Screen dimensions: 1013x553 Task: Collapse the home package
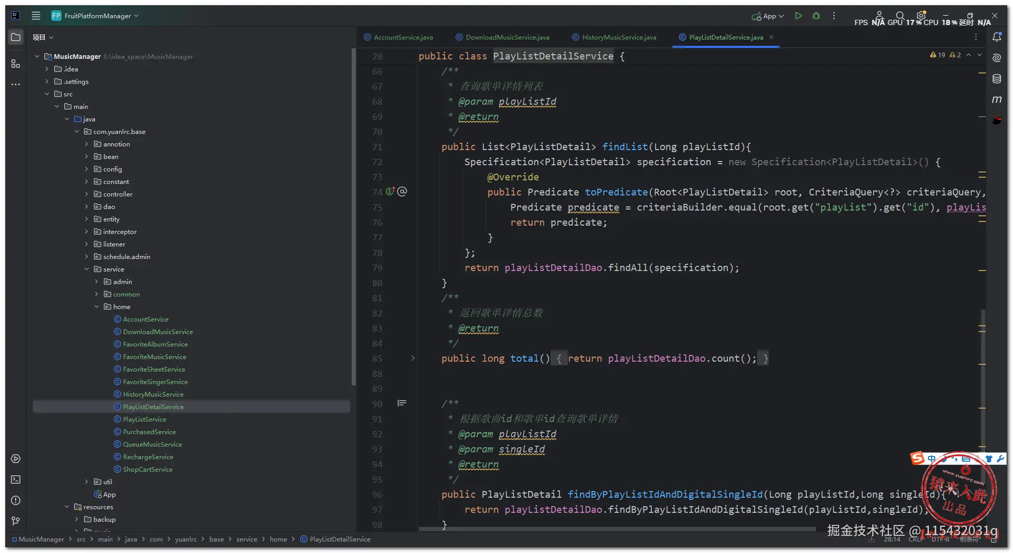(97, 306)
